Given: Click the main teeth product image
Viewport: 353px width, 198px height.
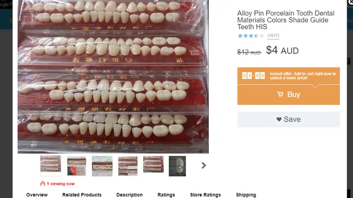Looking at the screenshot, I should [x=113, y=76].
